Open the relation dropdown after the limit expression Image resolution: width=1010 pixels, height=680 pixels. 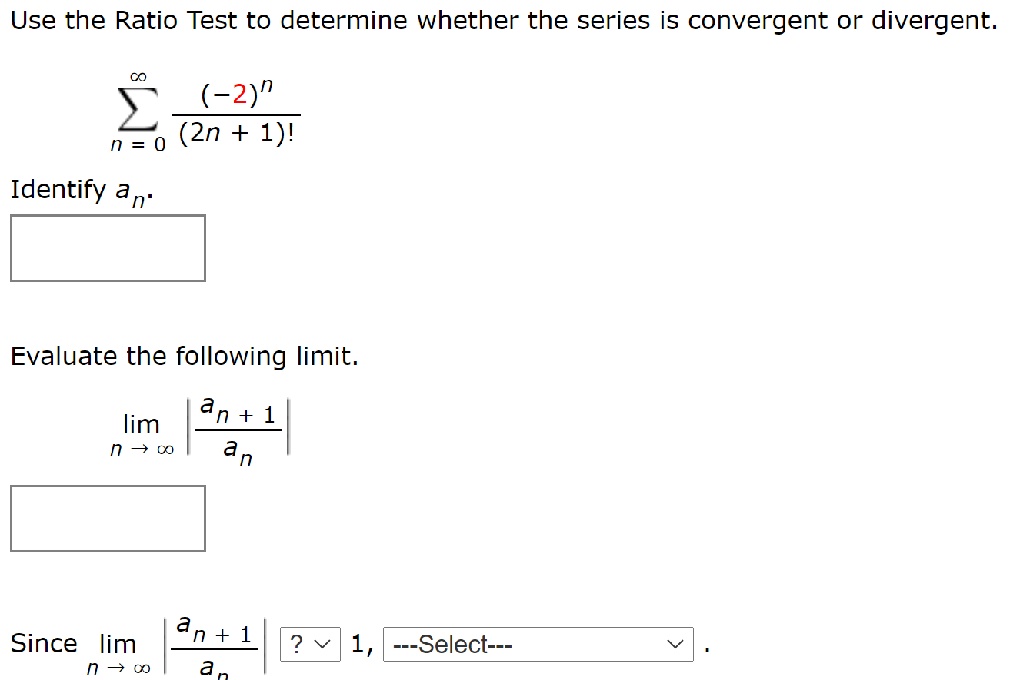click(x=308, y=643)
